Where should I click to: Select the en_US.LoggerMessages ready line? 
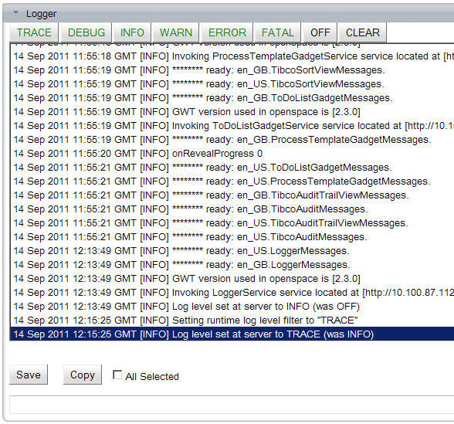coord(232,251)
